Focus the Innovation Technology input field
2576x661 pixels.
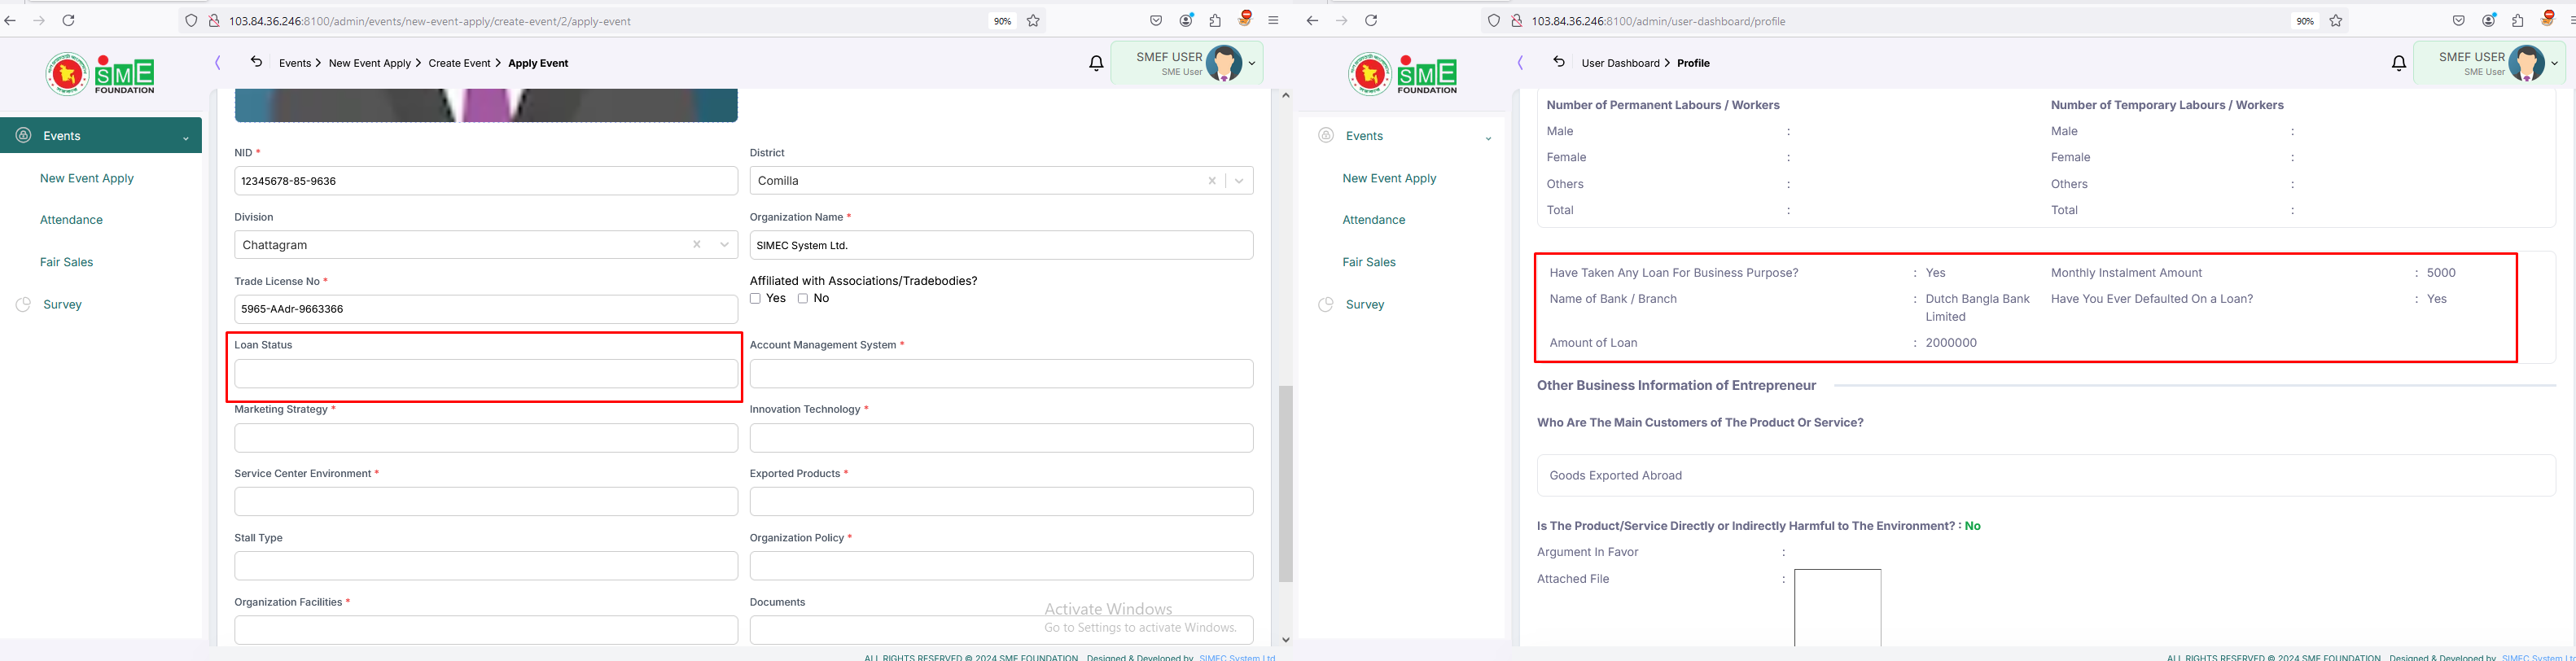point(1001,438)
